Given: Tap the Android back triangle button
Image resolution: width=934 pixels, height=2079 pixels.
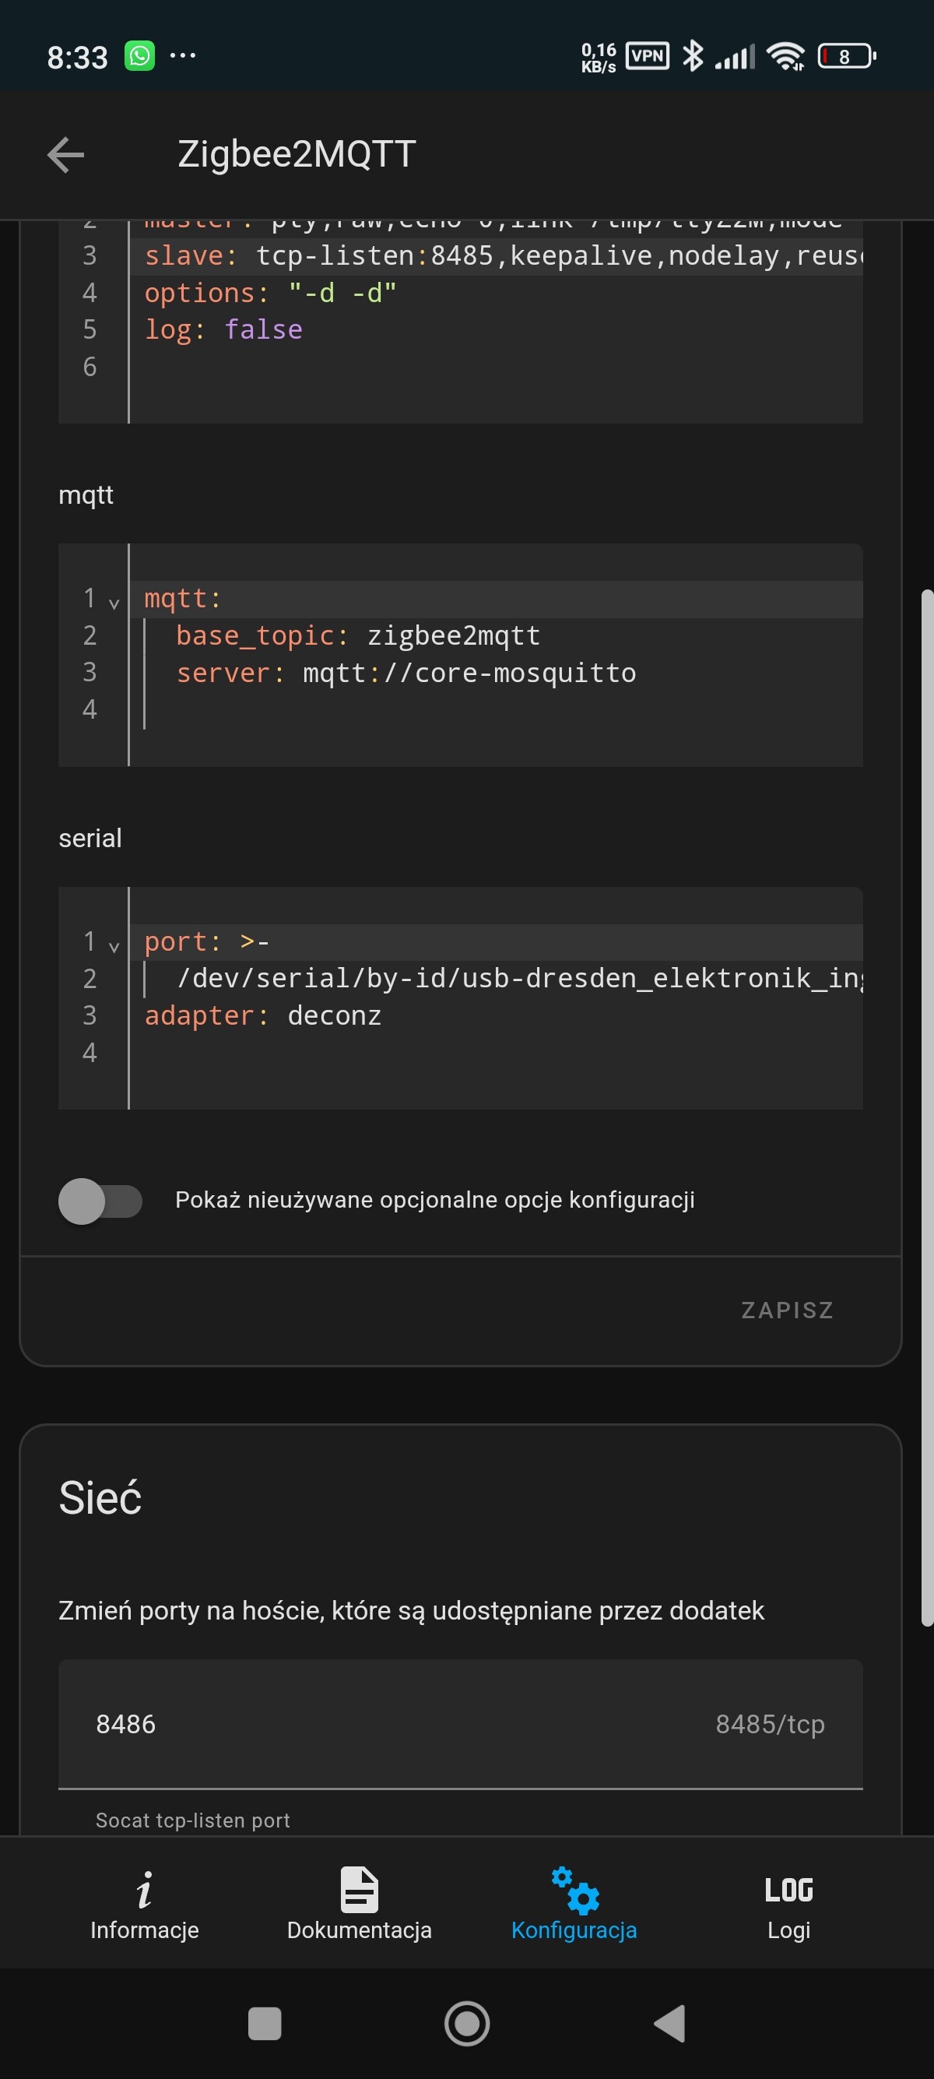Looking at the screenshot, I should pyautogui.click(x=669, y=2023).
